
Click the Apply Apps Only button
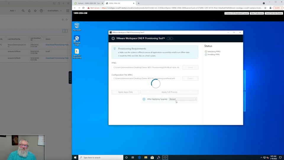click(x=125, y=92)
